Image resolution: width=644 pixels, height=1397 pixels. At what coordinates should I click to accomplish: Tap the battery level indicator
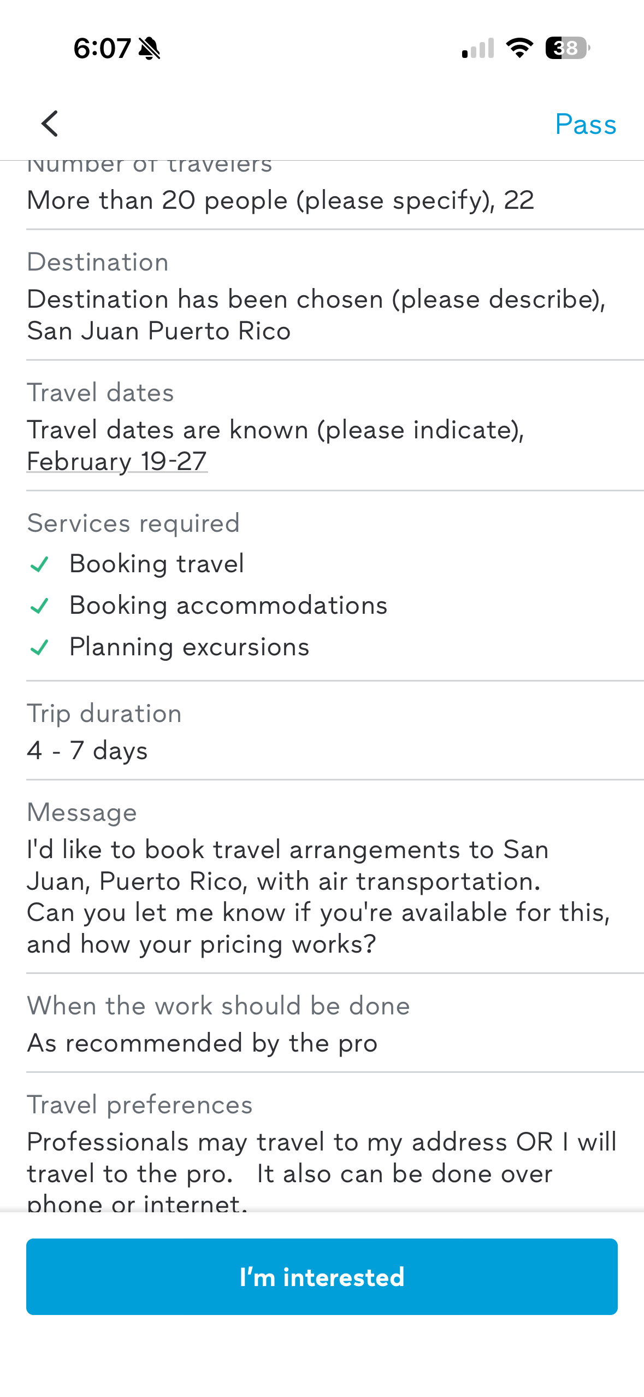[x=567, y=48]
